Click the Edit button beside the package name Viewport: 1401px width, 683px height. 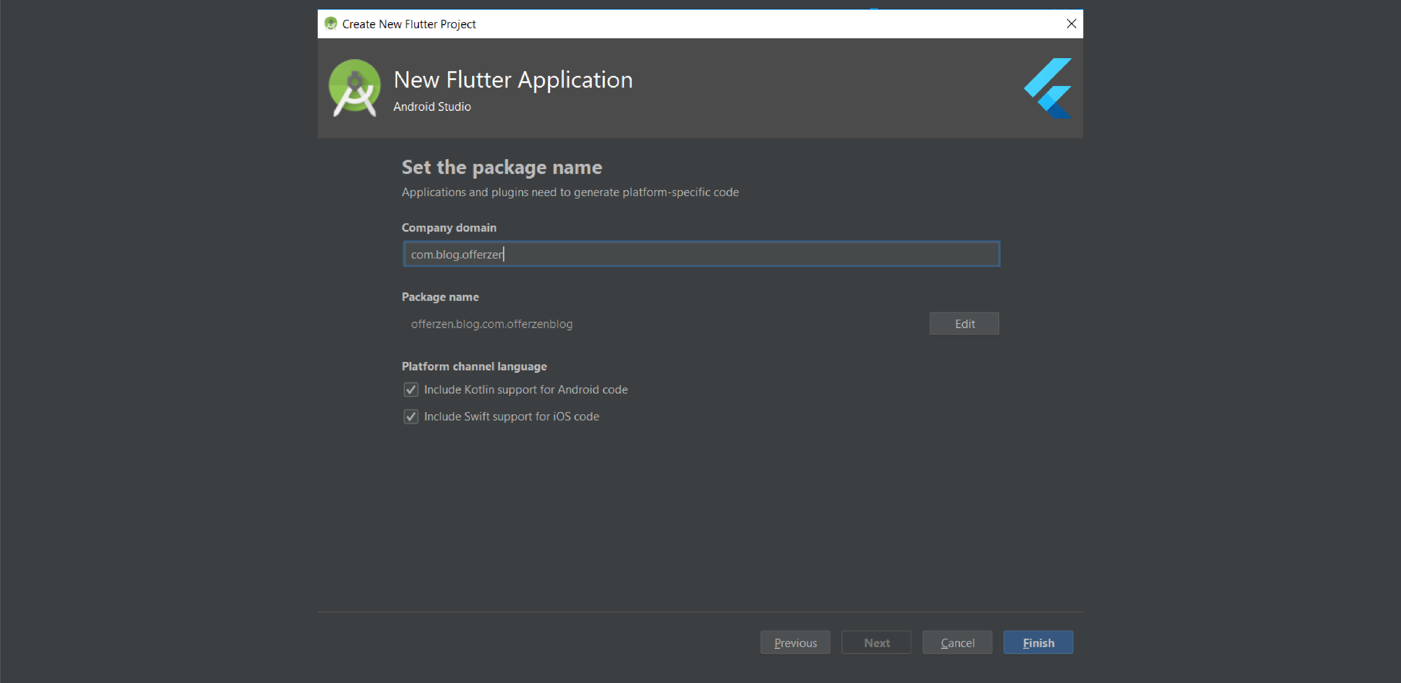click(x=964, y=323)
